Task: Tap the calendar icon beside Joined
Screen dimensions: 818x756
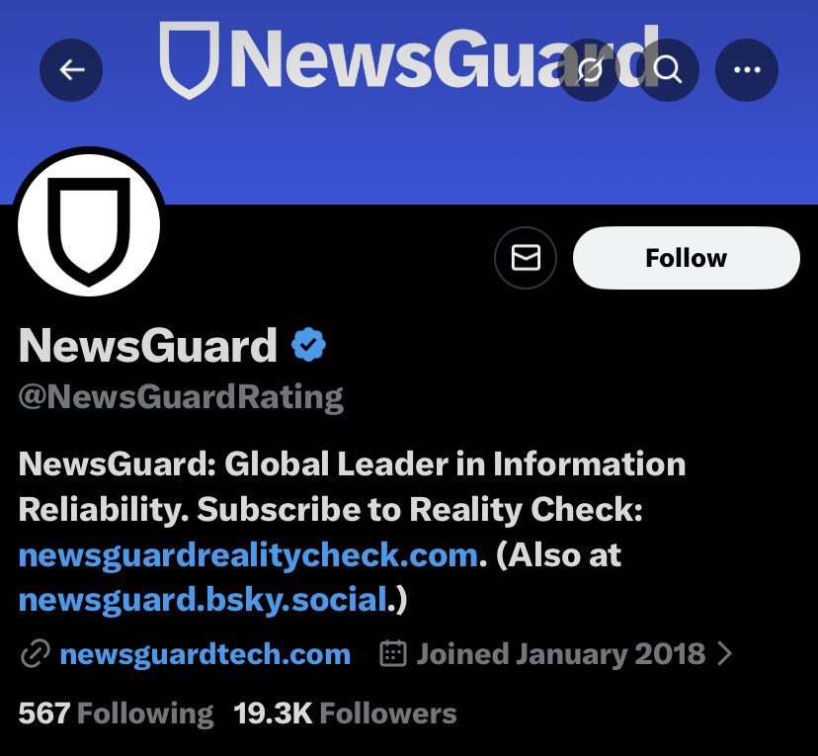Action: 393,654
